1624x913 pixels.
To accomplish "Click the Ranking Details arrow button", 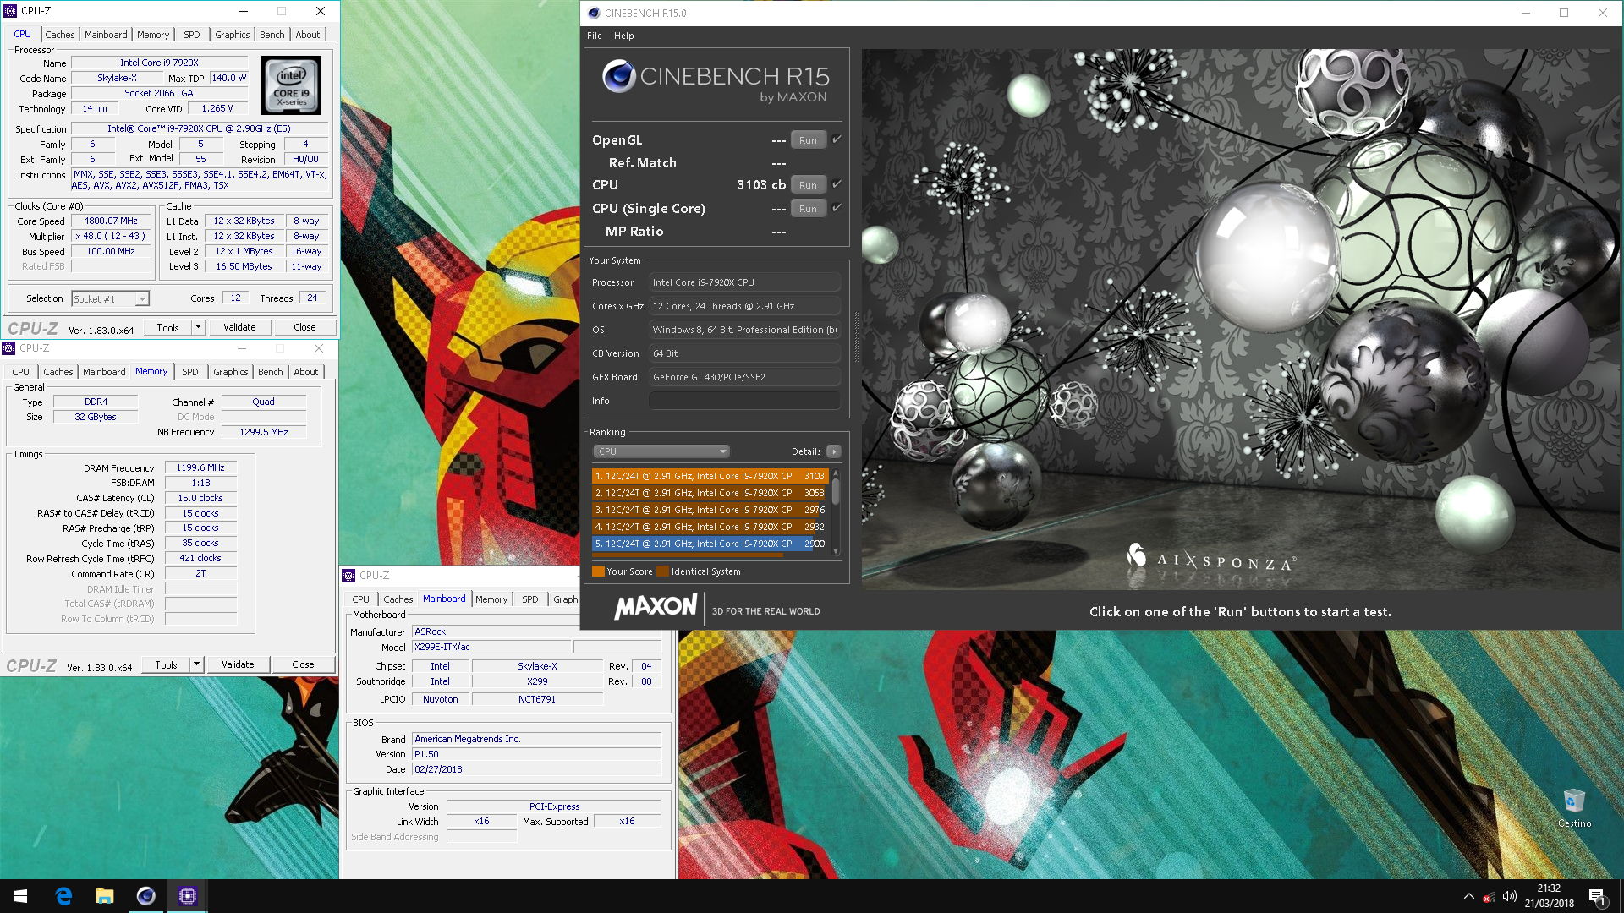I will point(834,451).
